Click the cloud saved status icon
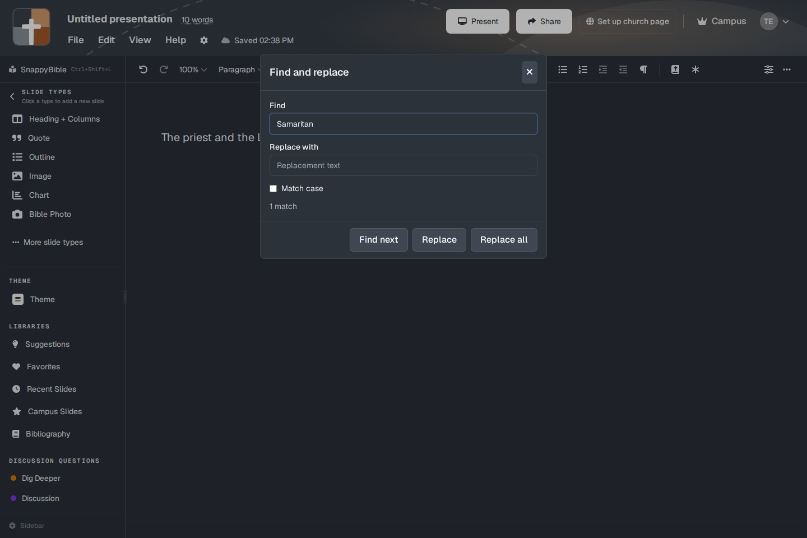The image size is (807, 538). [225, 40]
